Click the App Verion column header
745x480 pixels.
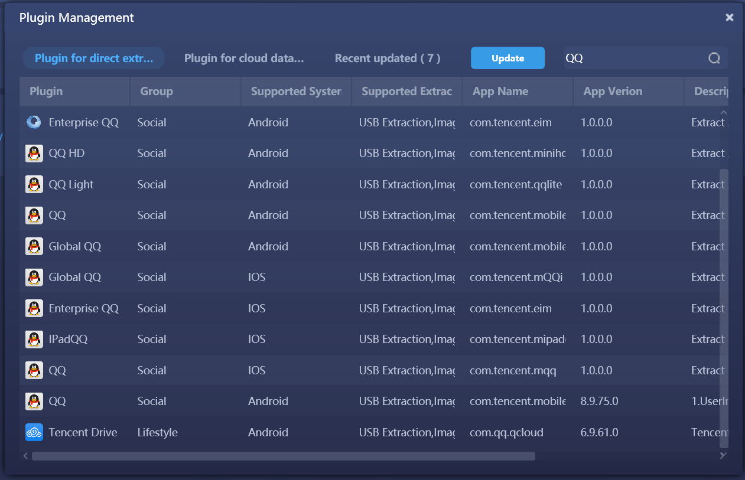click(629, 92)
